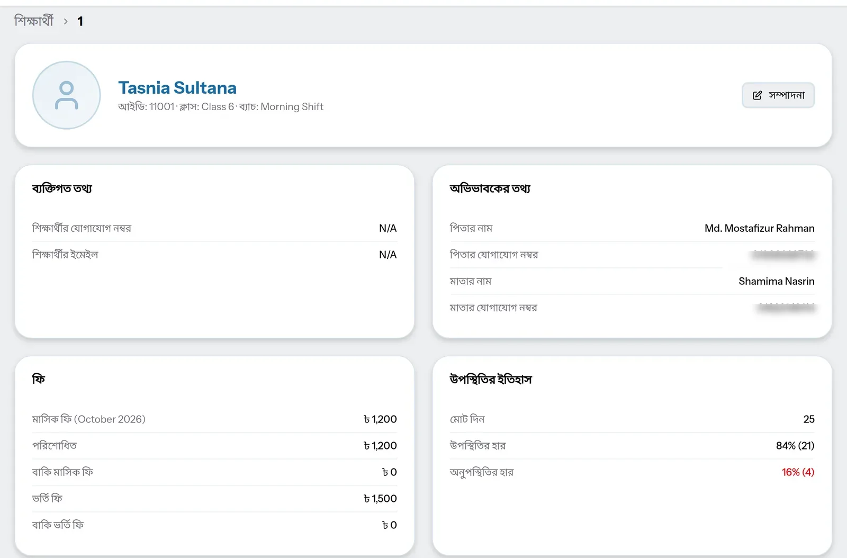Viewport: 847px width, 558px height.
Task: Click the শিক্ষার্থীর ইমেইল label
Action: click(65, 255)
